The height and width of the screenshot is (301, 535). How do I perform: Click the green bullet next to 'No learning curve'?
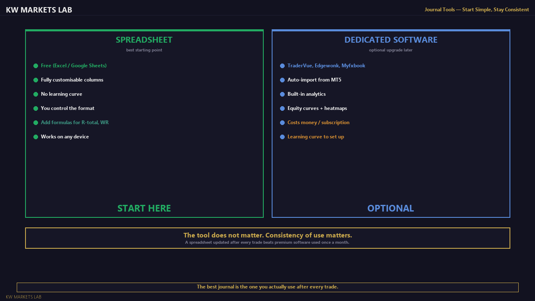36,94
